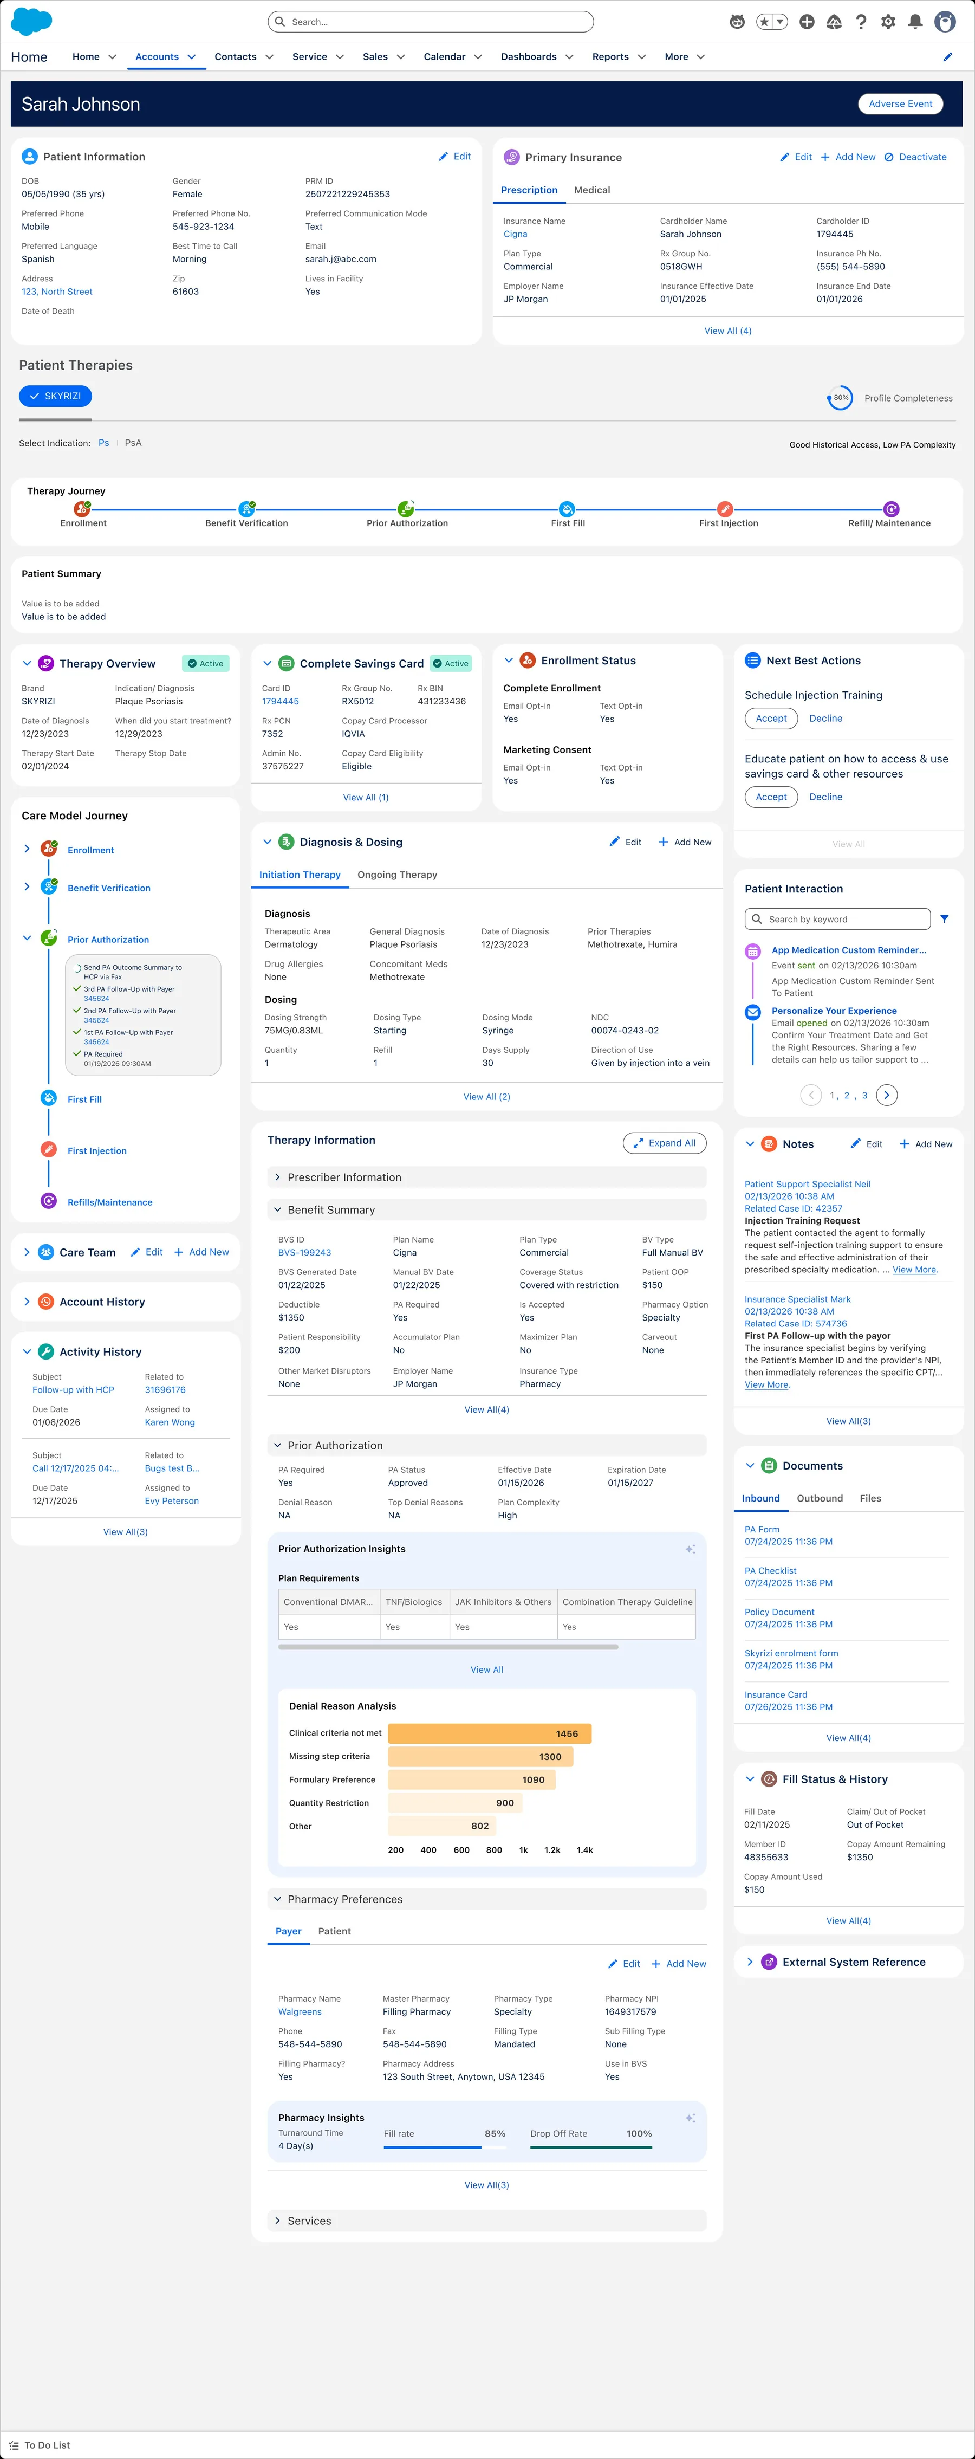This screenshot has width=975, height=2459.
Task: Toggle the SKYRIZI therapy pill
Action: [55, 396]
